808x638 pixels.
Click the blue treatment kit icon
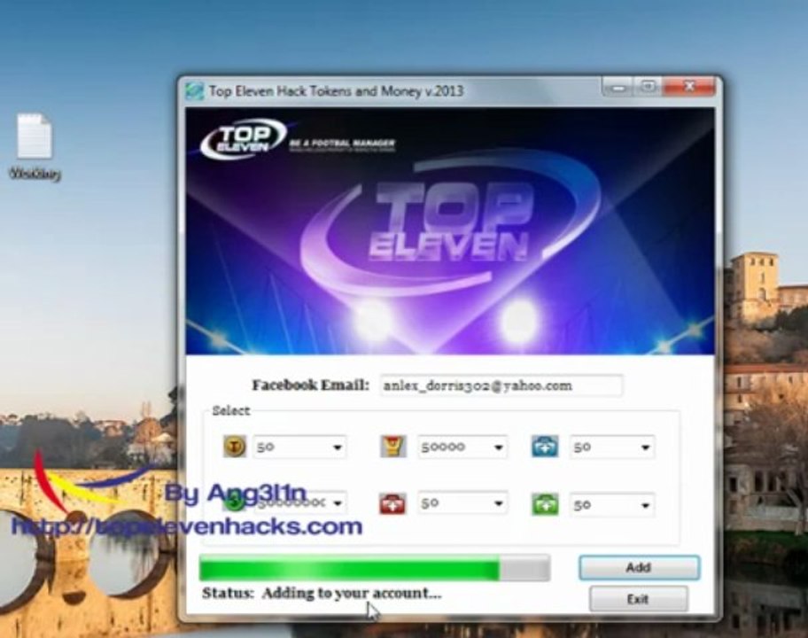pos(545,447)
